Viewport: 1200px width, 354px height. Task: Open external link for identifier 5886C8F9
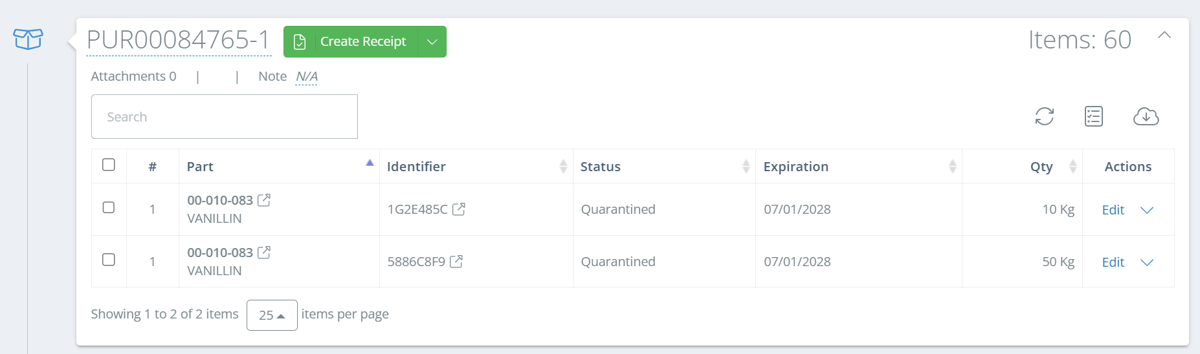point(456,261)
